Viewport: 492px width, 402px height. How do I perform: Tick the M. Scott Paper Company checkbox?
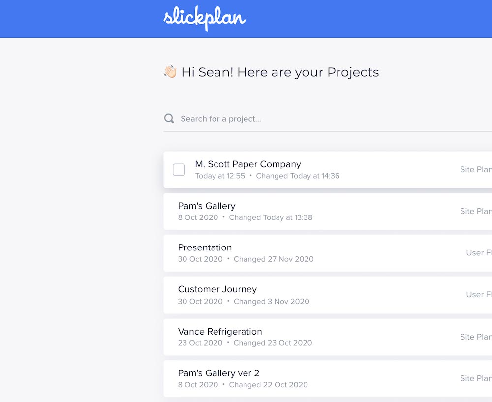tap(179, 170)
